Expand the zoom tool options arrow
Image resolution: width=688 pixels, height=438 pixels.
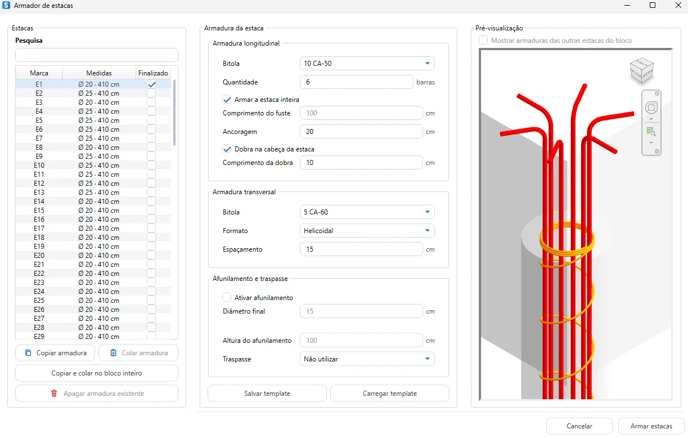pyautogui.click(x=651, y=142)
